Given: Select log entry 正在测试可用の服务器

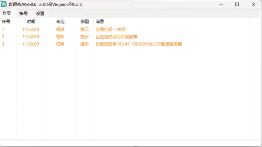Looking at the screenshot, I should click(116, 37).
